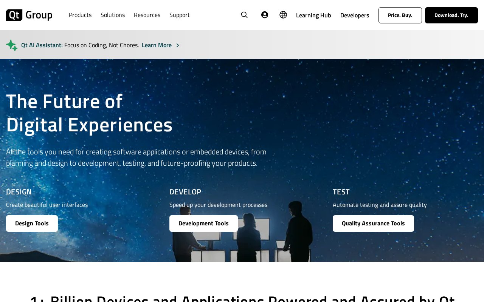Open the Developers link
Viewport: 484px width, 302px height.
point(355,15)
